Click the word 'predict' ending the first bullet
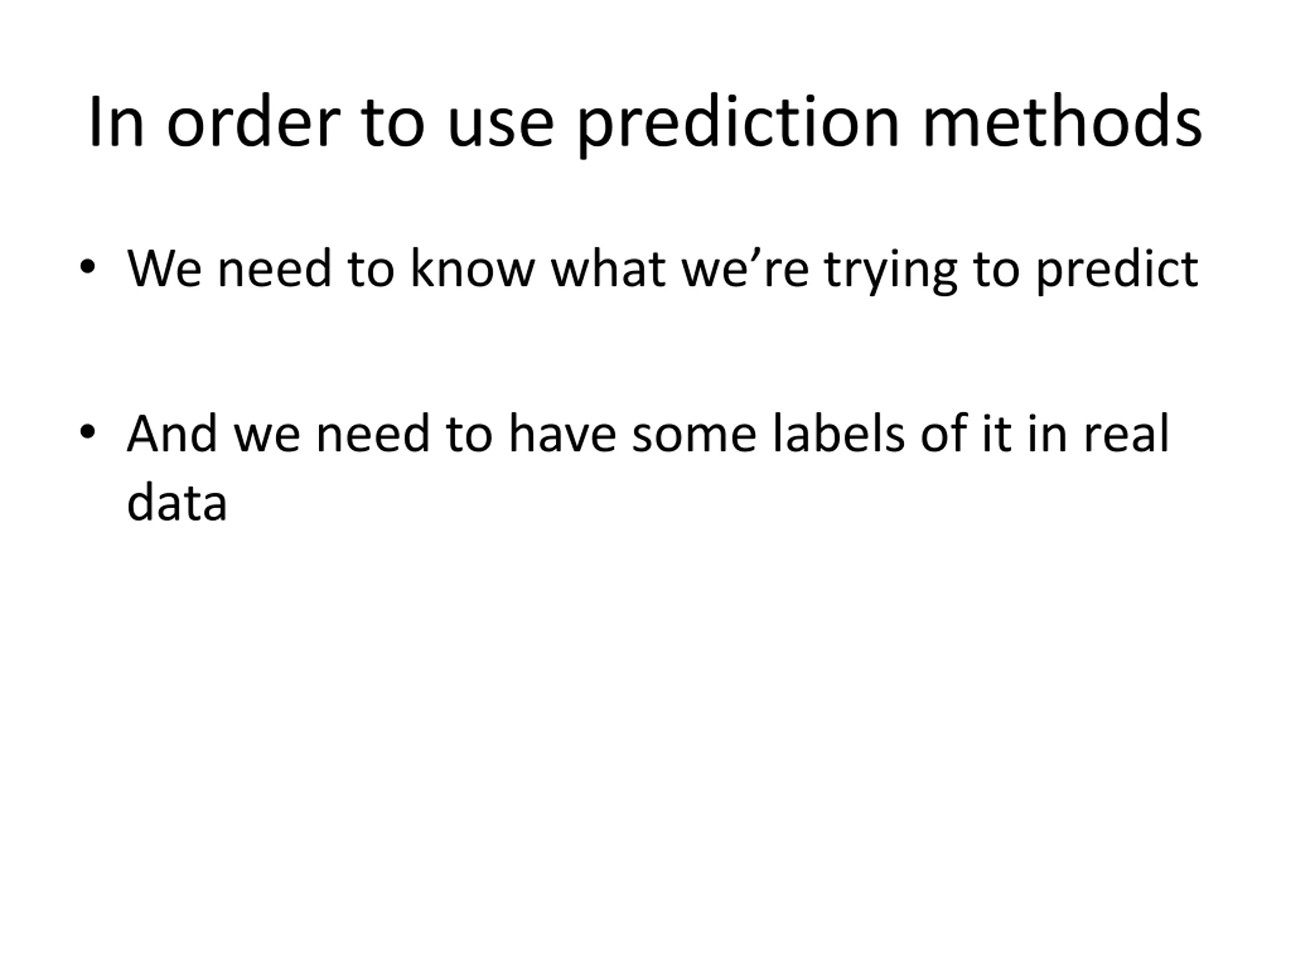Image resolution: width=1291 pixels, height=968 pixels. [1118, 270]
